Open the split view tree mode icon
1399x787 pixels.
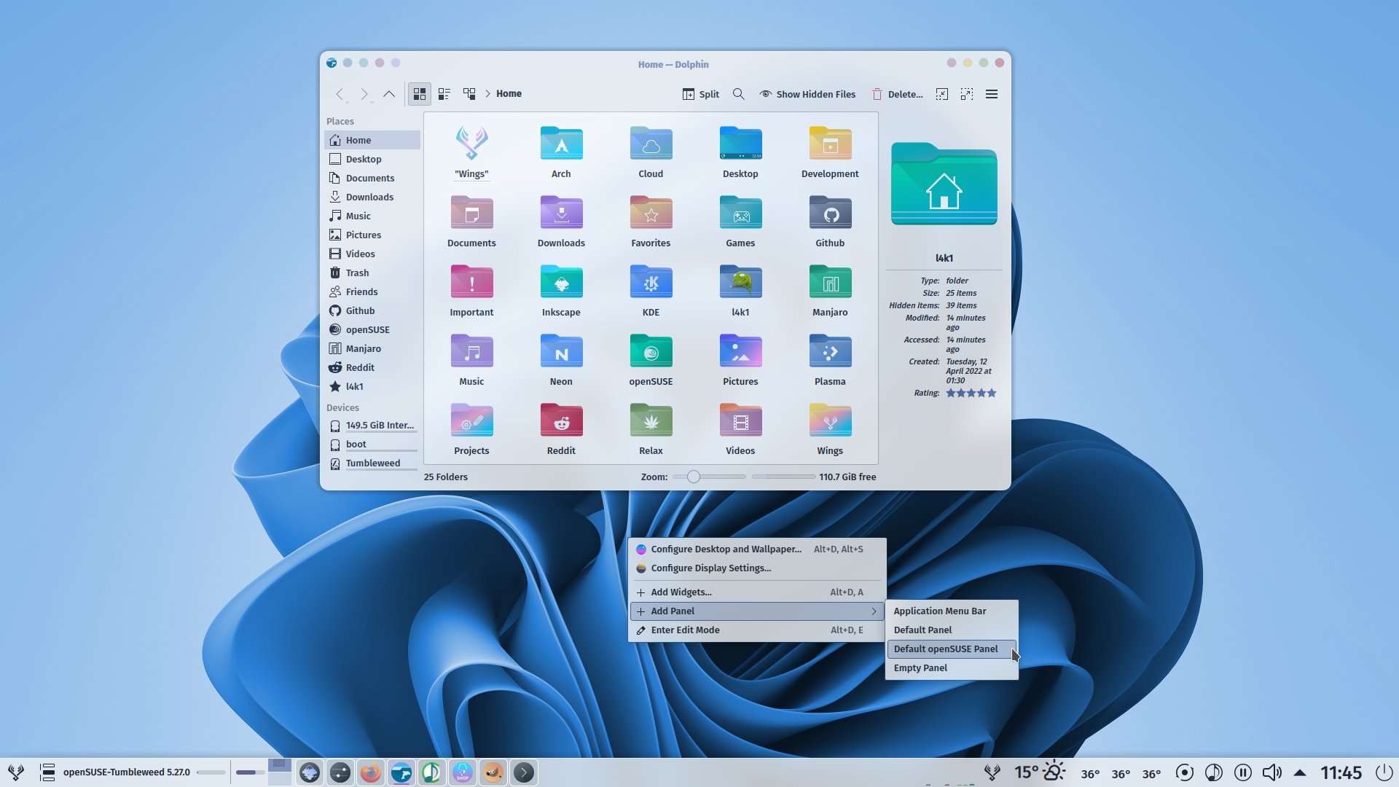469,93
